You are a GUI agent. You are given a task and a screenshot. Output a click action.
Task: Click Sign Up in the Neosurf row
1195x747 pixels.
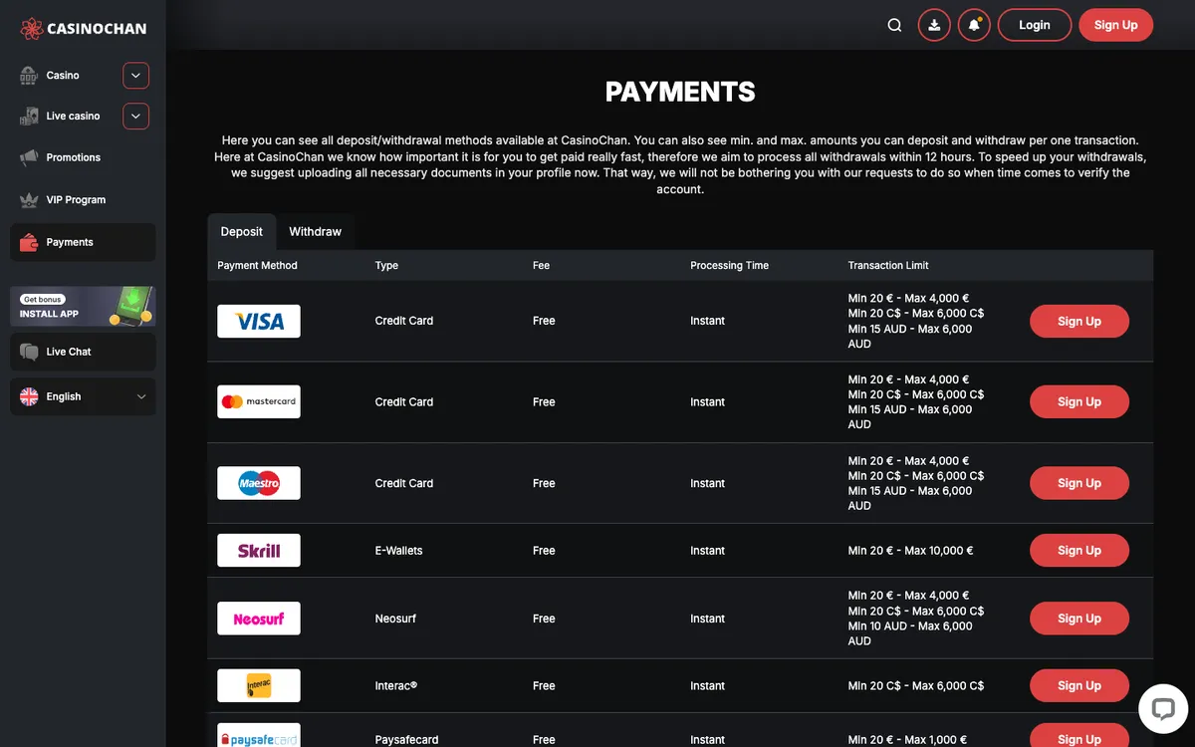point(1079,619)
